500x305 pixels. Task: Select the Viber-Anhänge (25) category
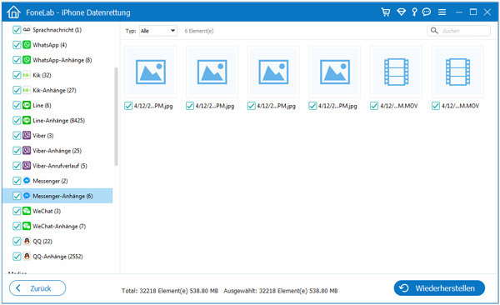(57, 151)
